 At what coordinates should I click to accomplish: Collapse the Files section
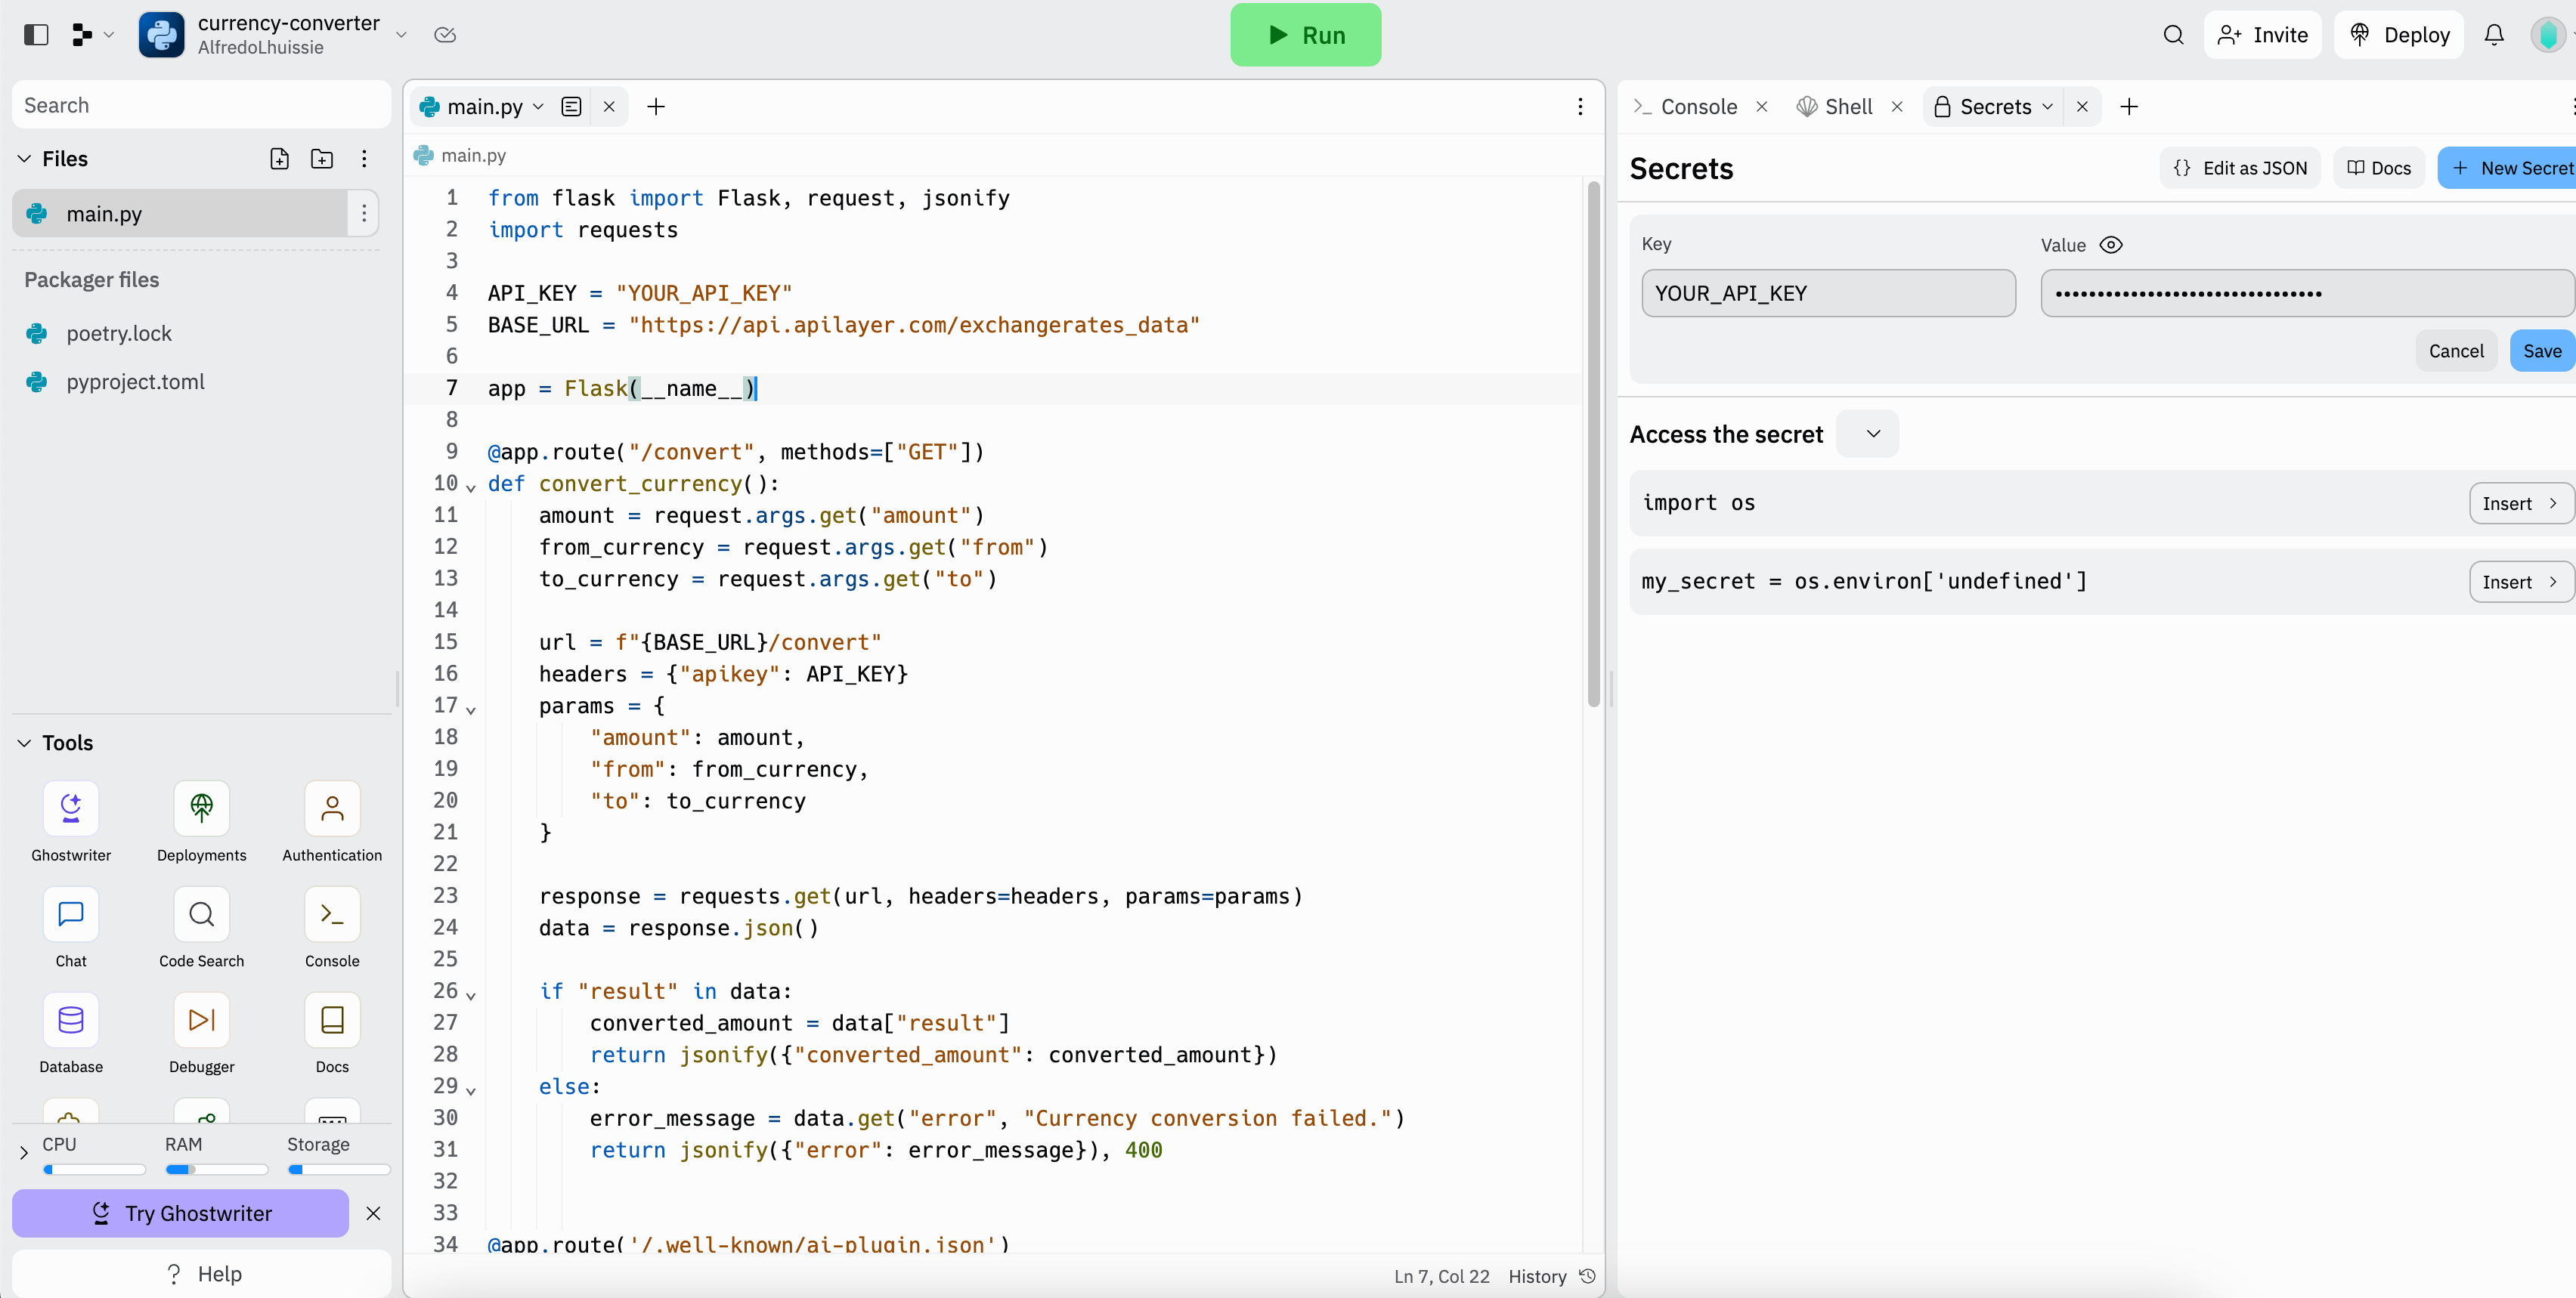coord(24,159)
